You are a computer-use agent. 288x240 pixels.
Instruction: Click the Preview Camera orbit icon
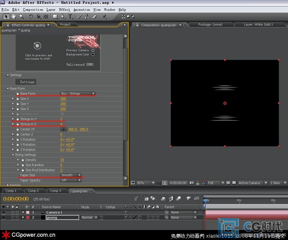(37, 46)
